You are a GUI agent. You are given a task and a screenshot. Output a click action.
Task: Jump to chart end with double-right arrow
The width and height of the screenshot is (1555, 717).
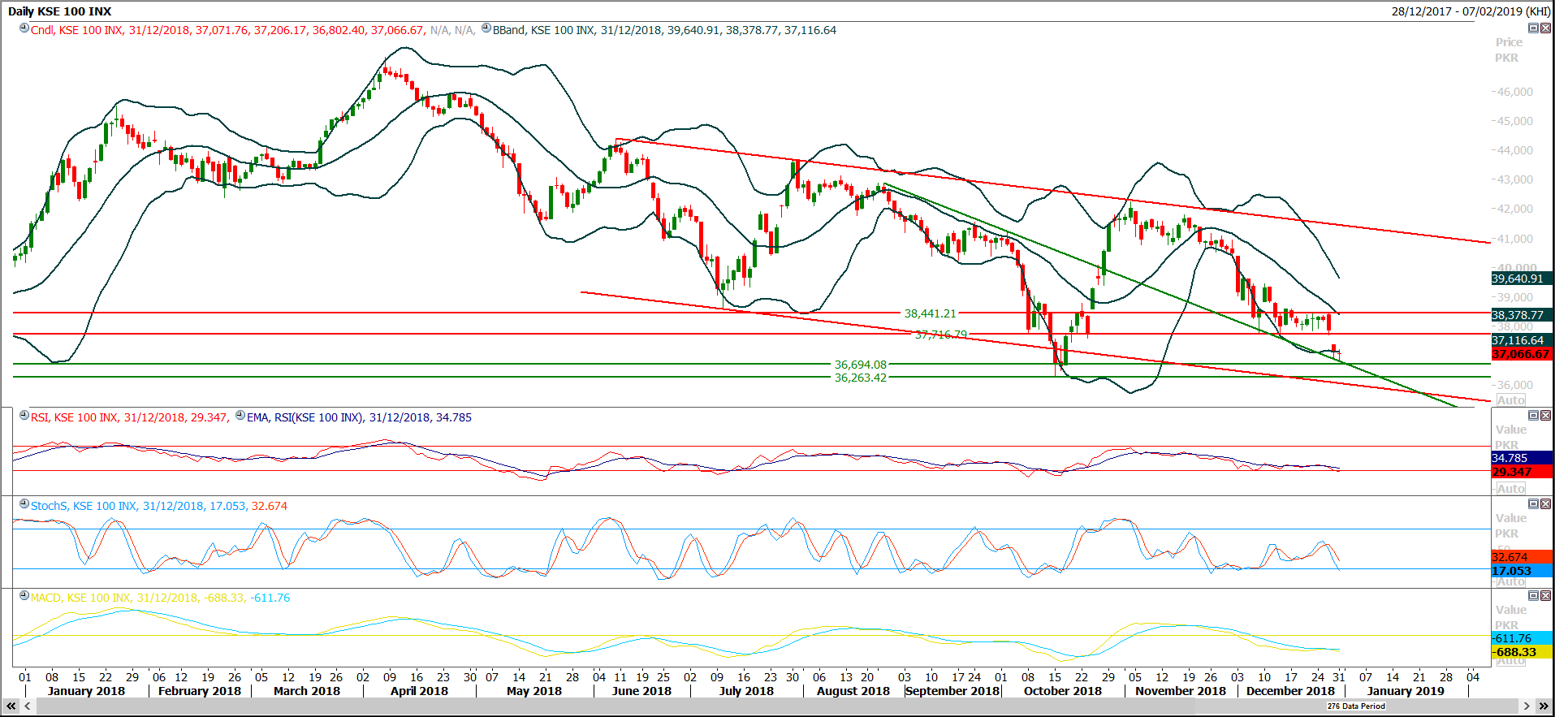[x=1544, y=706]
